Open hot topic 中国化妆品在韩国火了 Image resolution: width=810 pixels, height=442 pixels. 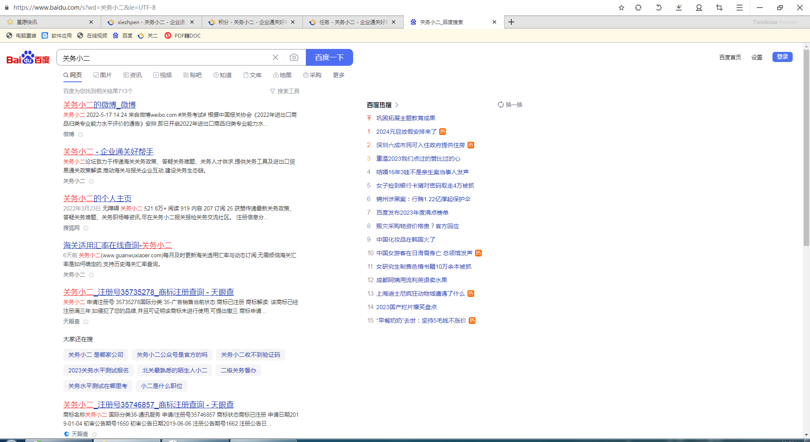pyautogui.click(x=406, y=240)
